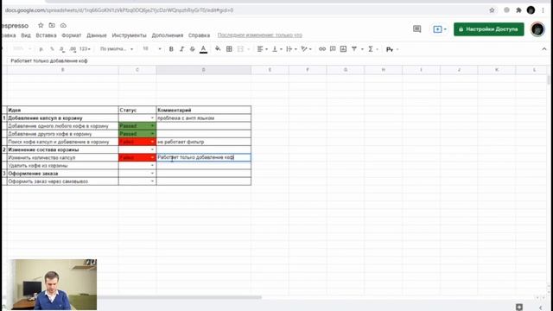This screenshot has height=311, width=553.
Task: Select the 'Комментарий' header cell
Action: point(204,110)
